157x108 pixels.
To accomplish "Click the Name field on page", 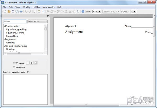I will (139, 26).
